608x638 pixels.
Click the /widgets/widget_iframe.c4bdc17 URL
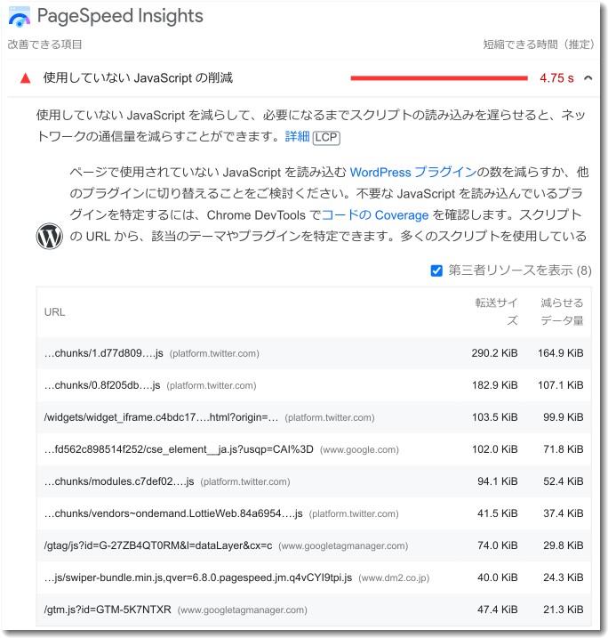click(161, 417)
